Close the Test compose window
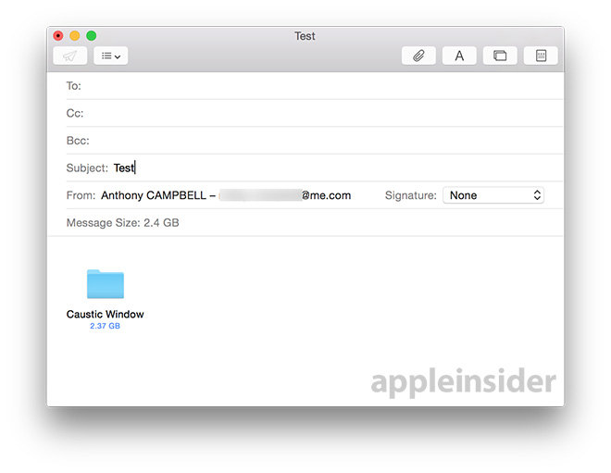The width and height of the screenshot is (611, 473). [58, 36]
